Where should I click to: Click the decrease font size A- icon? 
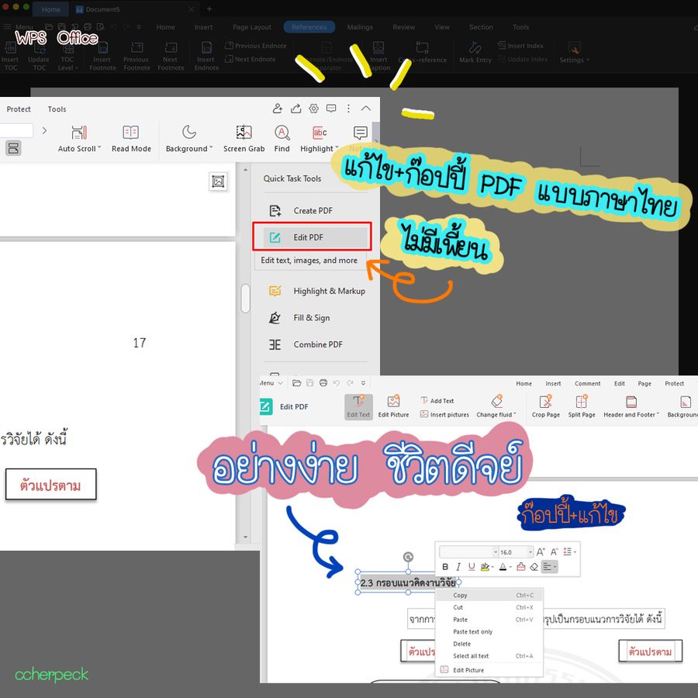[x=555, y=552]
